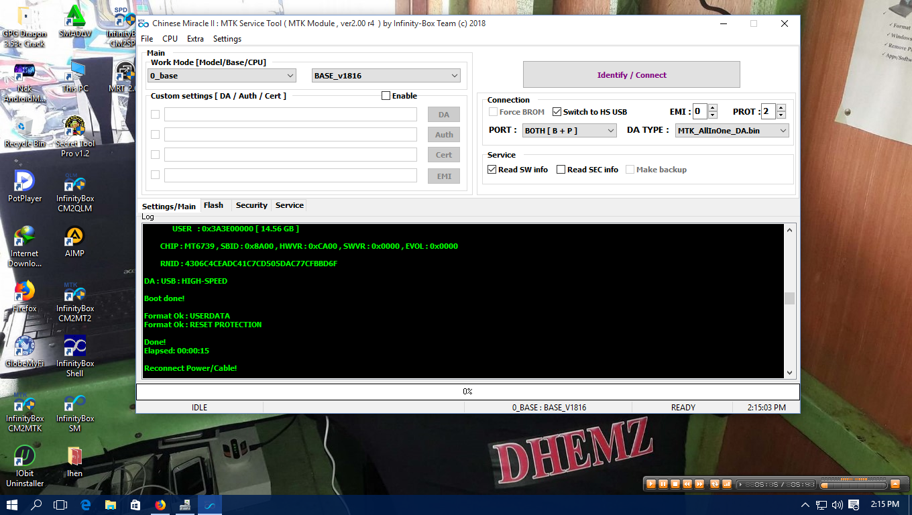Open the GPG Dragon 3.53c Crack folder
Viewport: 912px width, 515px height.
tap(25, 27)
